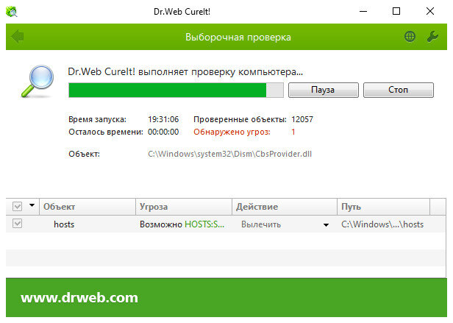Minimize the Dr.Web CureIt window
The height and width of the screenshot is (323, 453).
[x=363, y=12]
